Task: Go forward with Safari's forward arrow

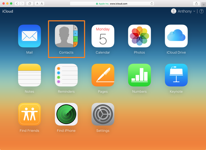Action: click(22, 4)
